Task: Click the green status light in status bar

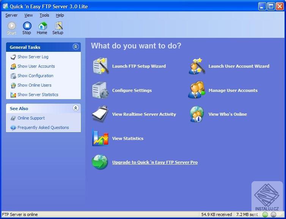Action: [x=265, y=214]
